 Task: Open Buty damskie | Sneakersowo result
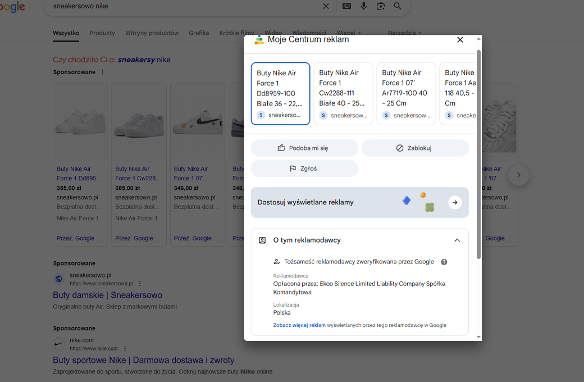point(107,295)
